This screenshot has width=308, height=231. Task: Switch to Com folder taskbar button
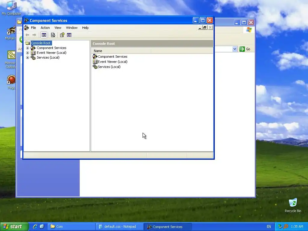click(x=71, y=226)
